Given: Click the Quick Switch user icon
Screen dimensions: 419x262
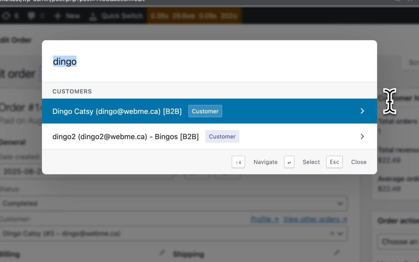Looking at the screenshot, I should point(93,16).
